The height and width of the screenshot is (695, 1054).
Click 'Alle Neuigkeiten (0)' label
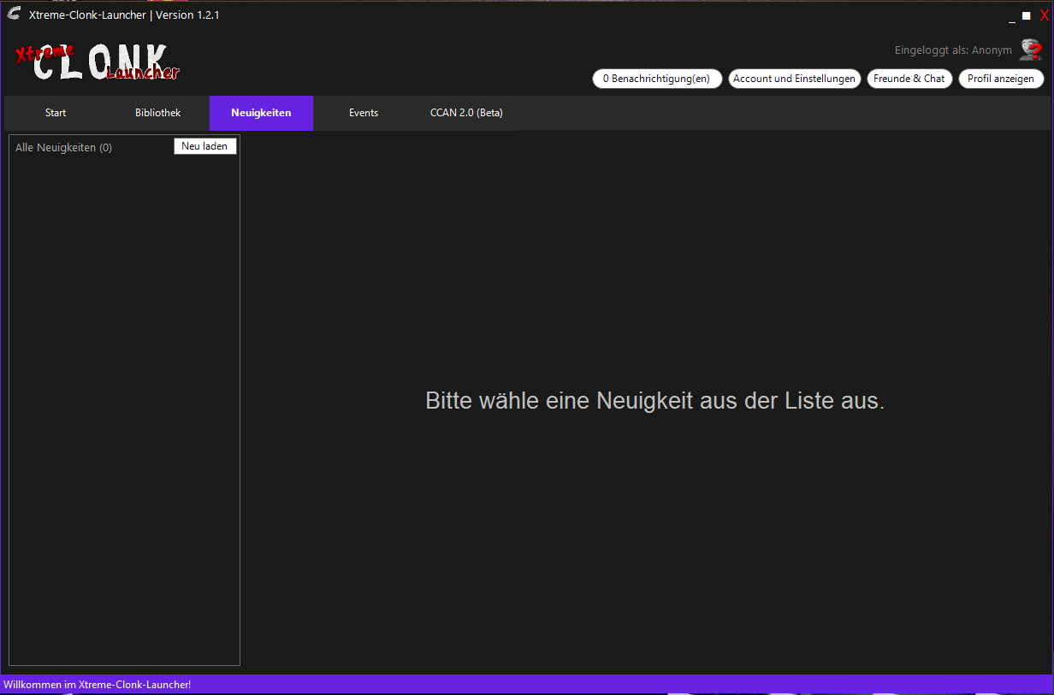(63, 148)
